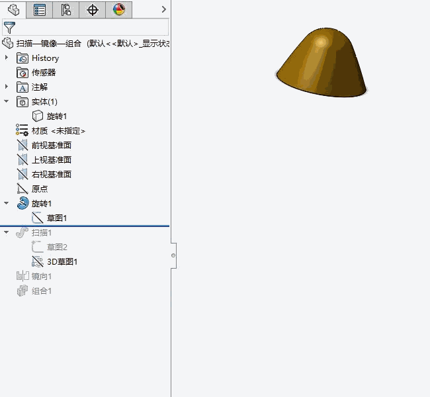Click the 镜向1 mirror feature icon
The image size is (430, 397).
[x=22, y=276]
